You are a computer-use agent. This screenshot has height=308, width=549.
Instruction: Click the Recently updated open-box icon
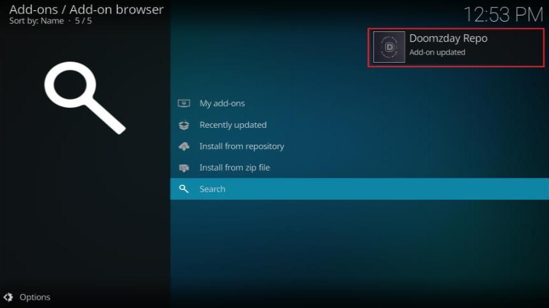point(184,125)
